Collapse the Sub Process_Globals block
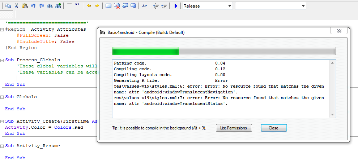This screenshot has height=159, width=358. (3, 60)
